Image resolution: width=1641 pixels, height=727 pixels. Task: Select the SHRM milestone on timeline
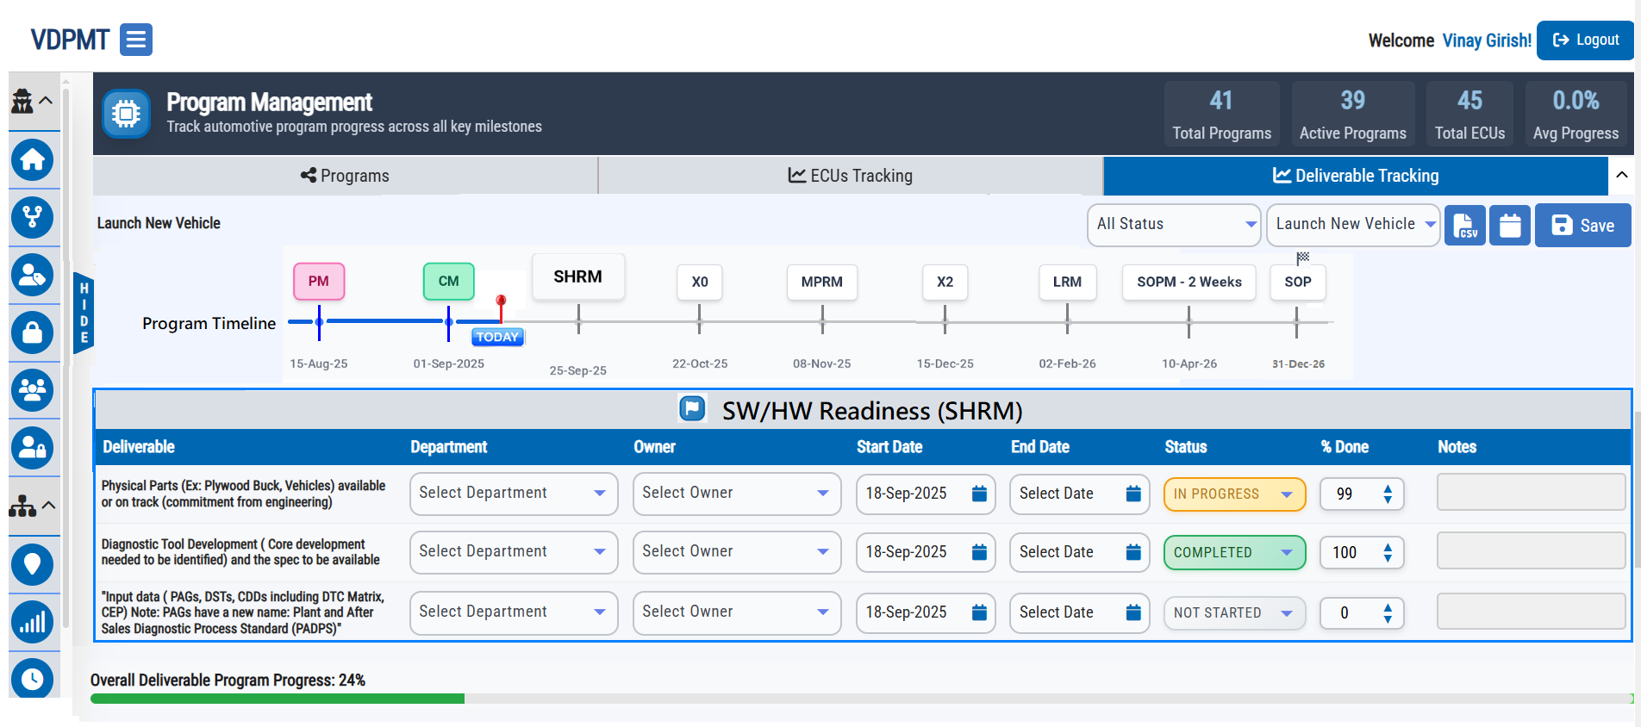coord(577,277)
